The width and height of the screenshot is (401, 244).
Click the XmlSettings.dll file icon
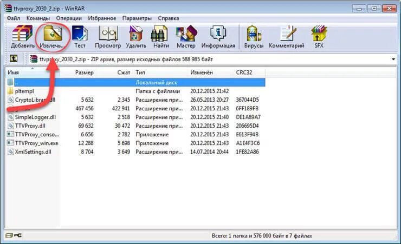(x=10, y=151)
